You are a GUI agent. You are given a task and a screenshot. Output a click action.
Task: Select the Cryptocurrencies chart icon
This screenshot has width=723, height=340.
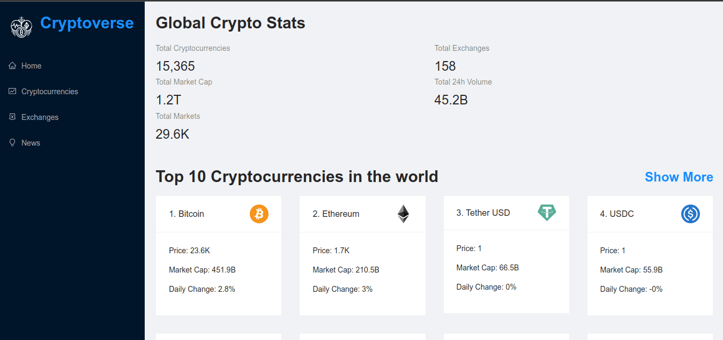(x=11, y=91)
